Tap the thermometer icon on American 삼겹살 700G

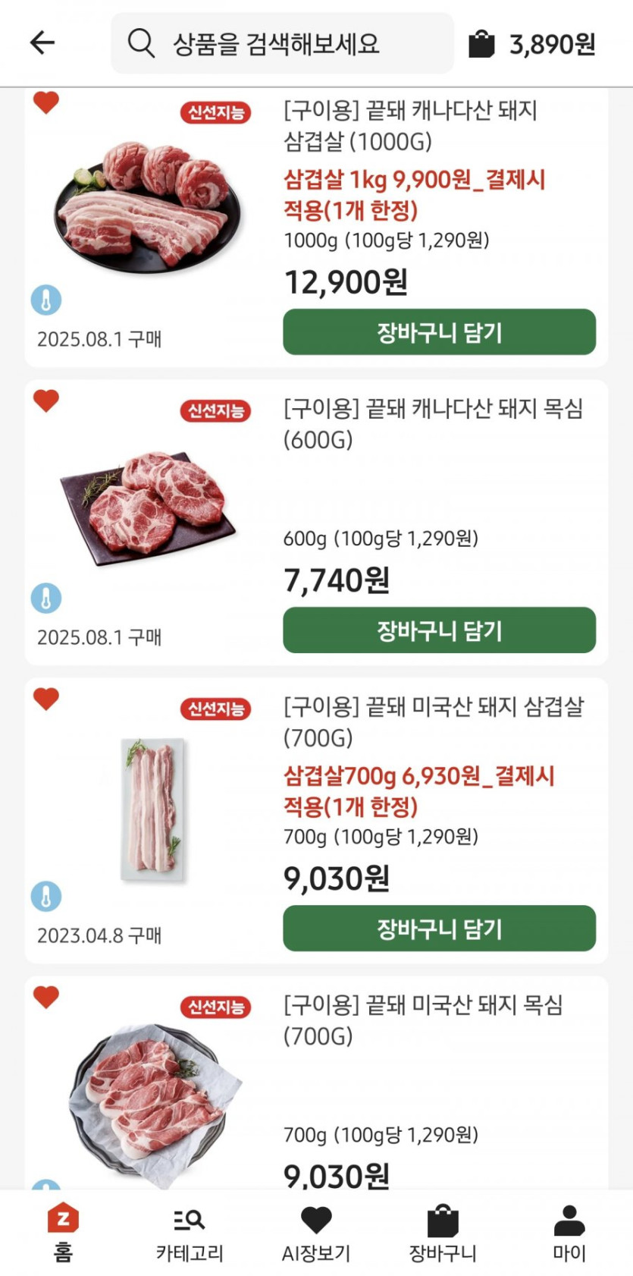click(46, 896)
